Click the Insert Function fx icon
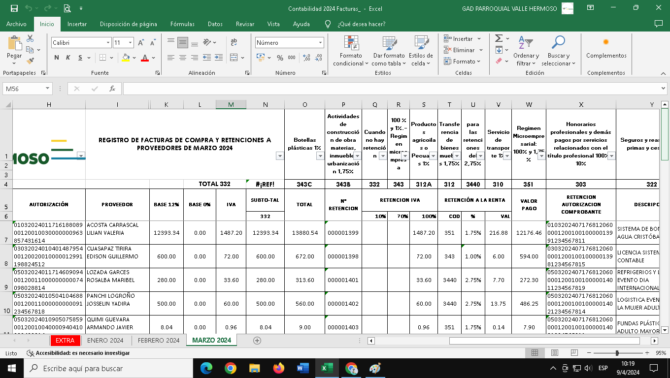 [112, 89]
